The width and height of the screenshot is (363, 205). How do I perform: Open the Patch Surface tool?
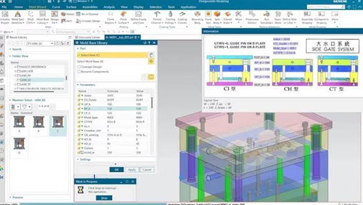[124, 14]
